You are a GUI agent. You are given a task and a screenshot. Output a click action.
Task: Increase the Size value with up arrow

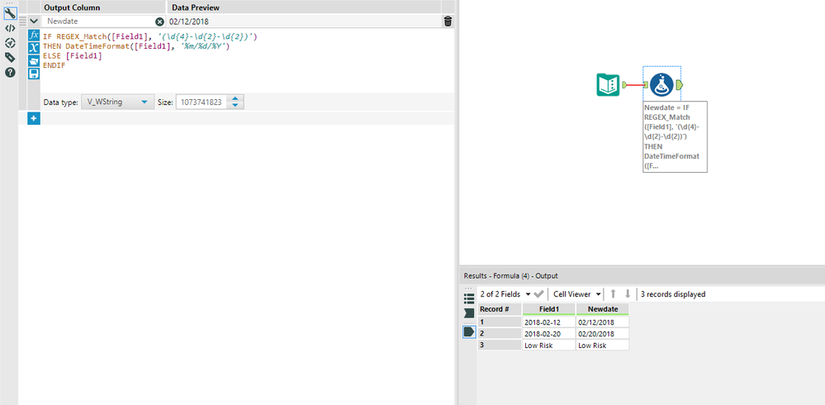tap(235, 99)
